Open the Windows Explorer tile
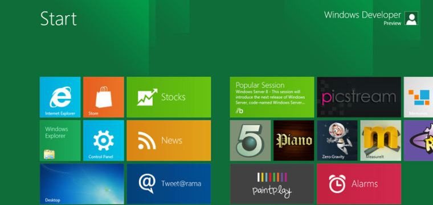Screen dimensions: 433x205 click(x=60, y=140)
